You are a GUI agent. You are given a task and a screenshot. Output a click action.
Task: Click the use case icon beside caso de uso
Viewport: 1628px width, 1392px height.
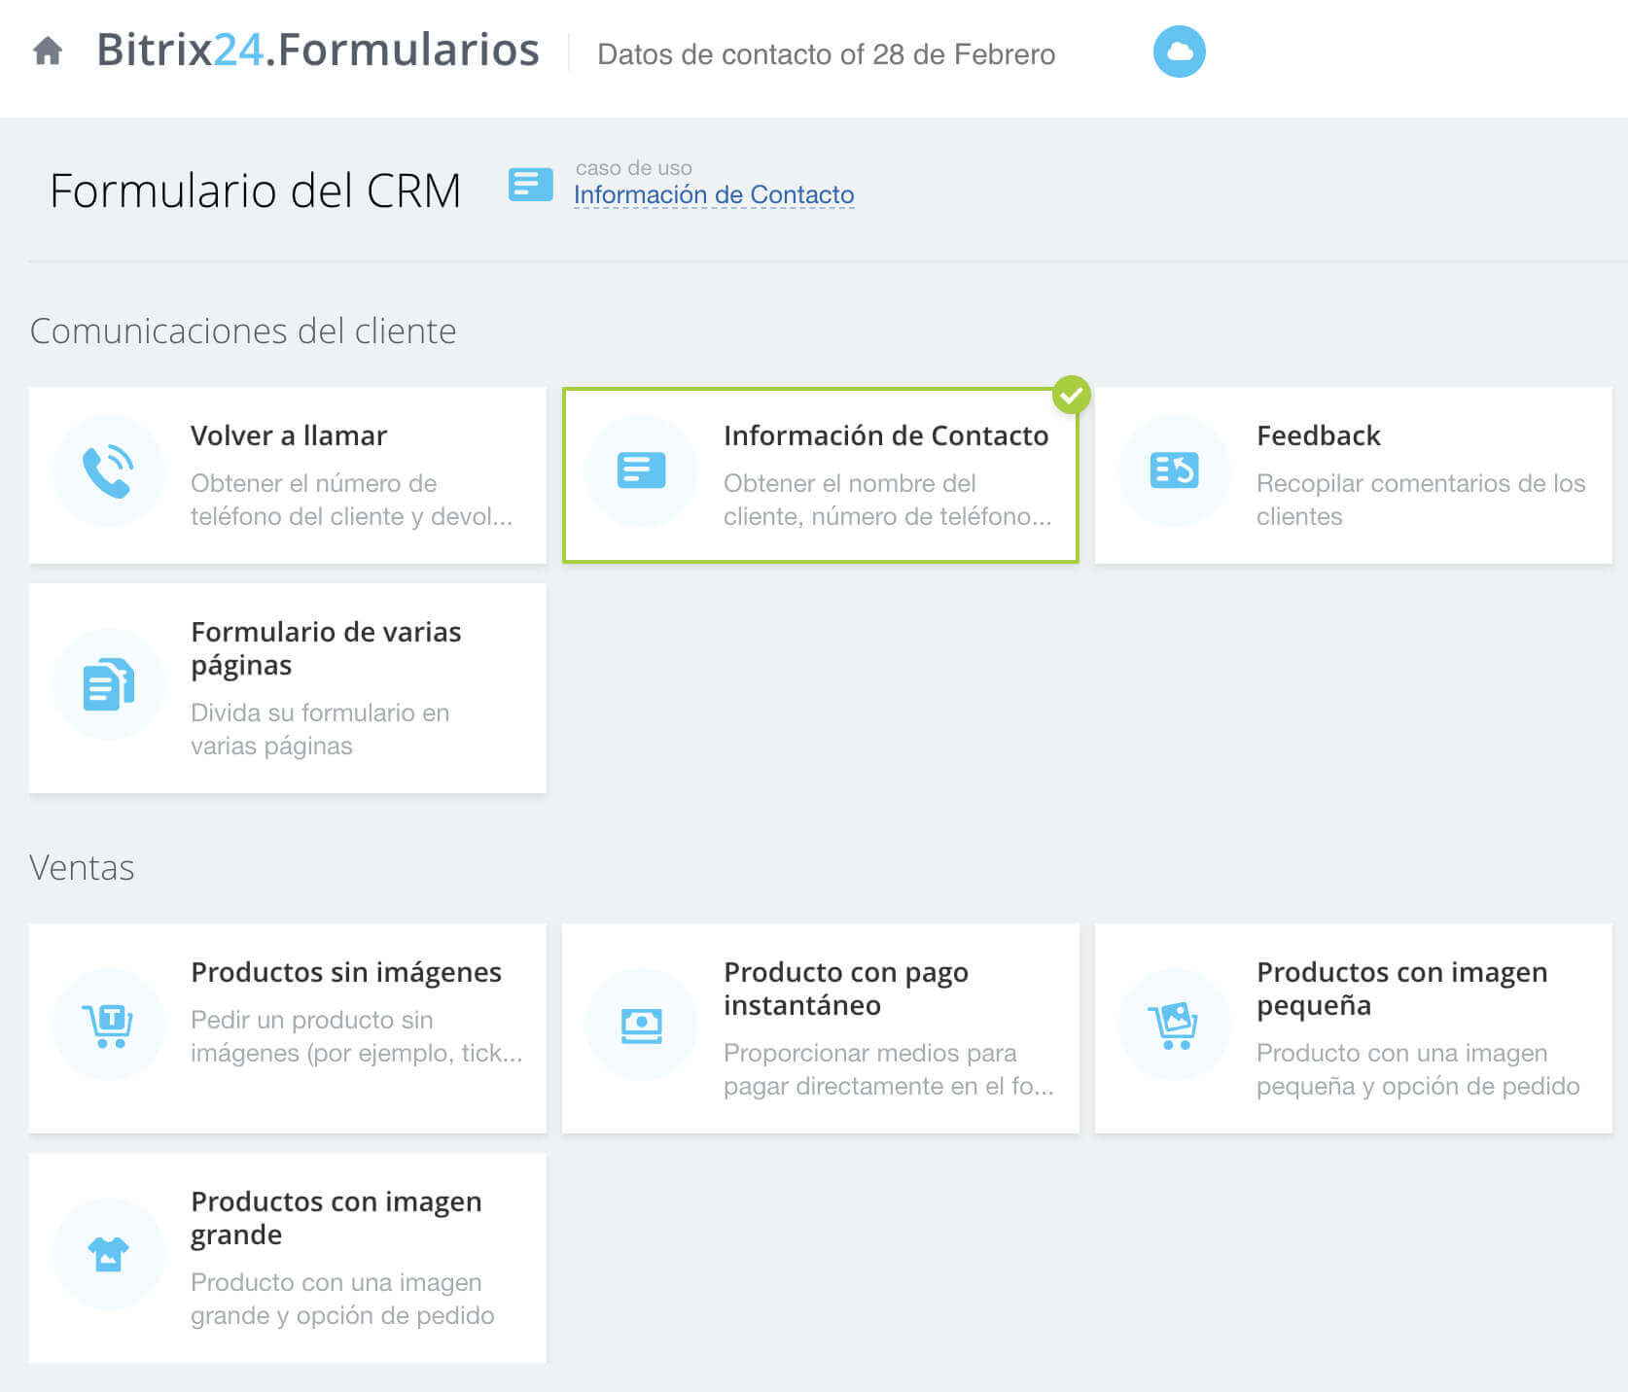[x=530, y=184]
